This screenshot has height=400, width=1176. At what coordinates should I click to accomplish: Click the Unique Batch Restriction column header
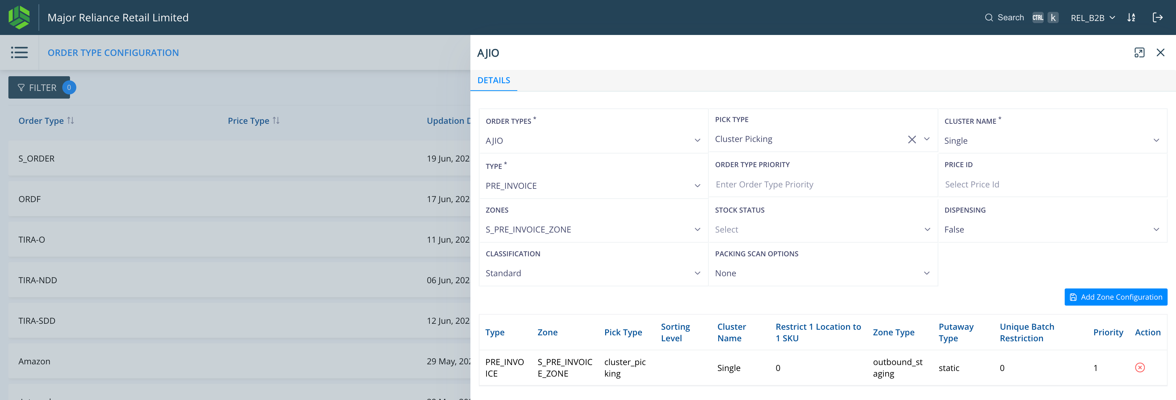click(1027, 333)
